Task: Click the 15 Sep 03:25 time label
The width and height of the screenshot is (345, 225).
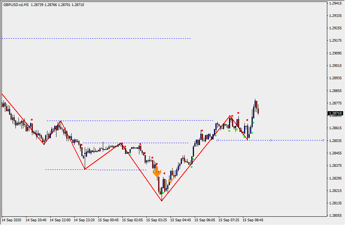Action: point(156,220)
